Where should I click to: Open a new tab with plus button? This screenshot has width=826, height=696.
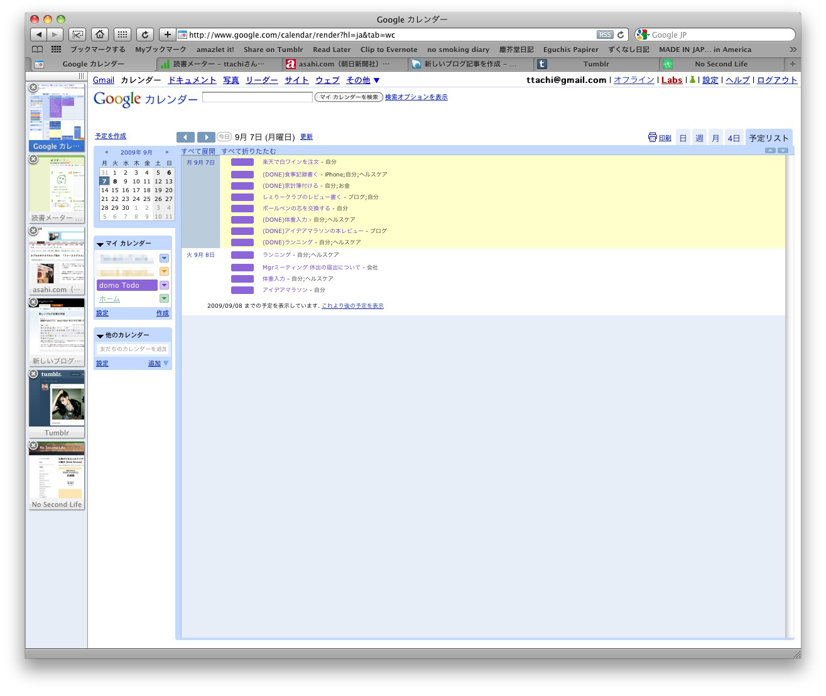pyautogui.click(x=792, y=64)
